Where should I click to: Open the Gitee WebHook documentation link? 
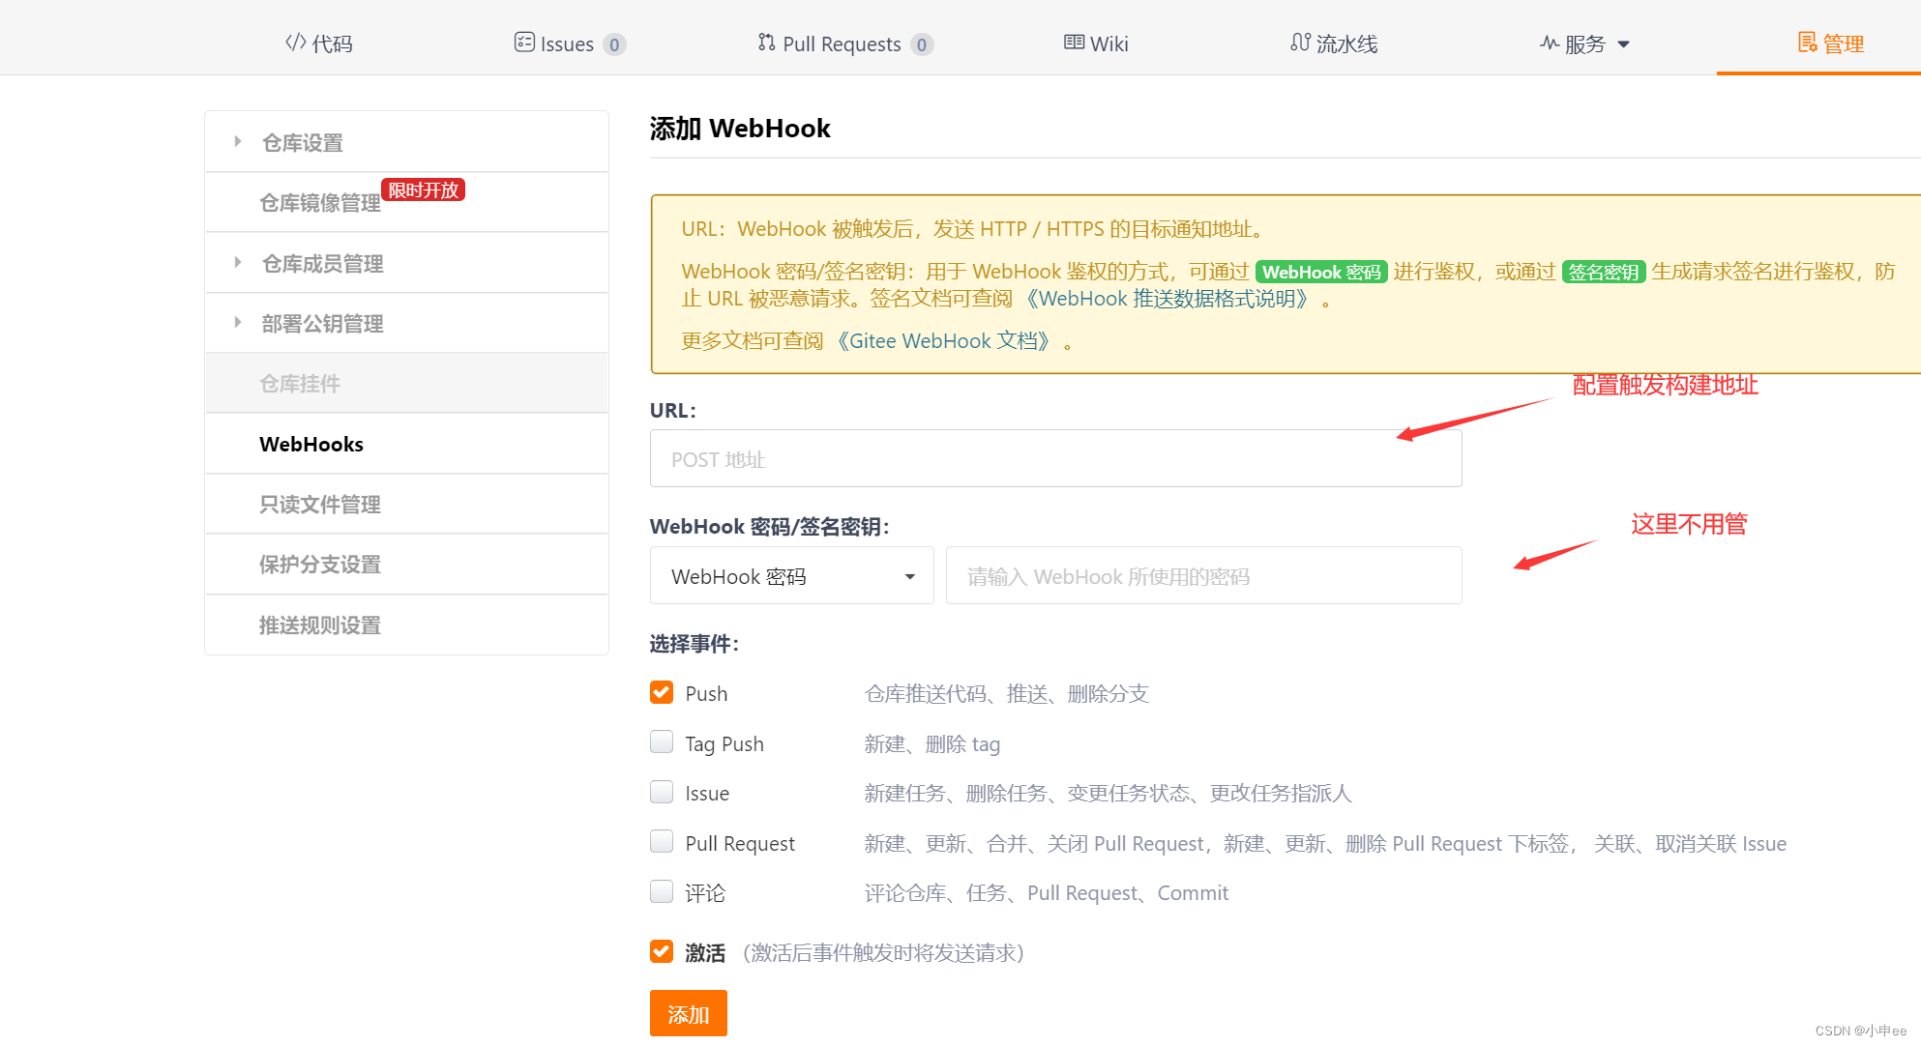943,341
